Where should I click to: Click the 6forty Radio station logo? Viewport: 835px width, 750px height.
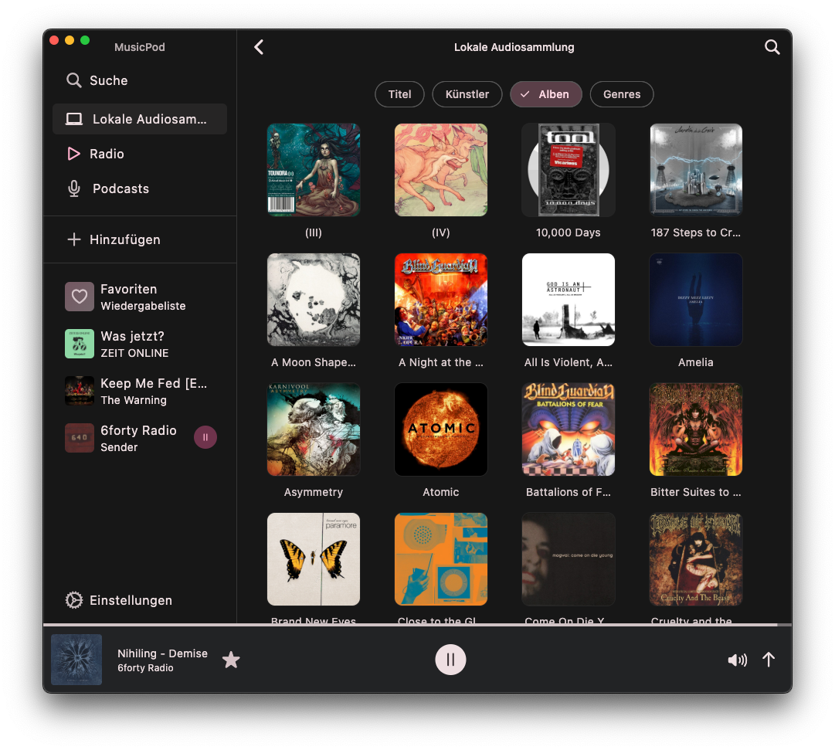(x=80, y=437)
